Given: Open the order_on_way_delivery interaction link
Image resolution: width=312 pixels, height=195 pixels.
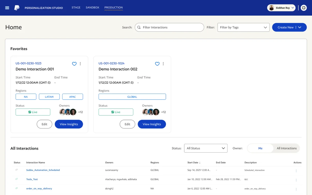Looking at the screenshot, I should coord(39,188).
